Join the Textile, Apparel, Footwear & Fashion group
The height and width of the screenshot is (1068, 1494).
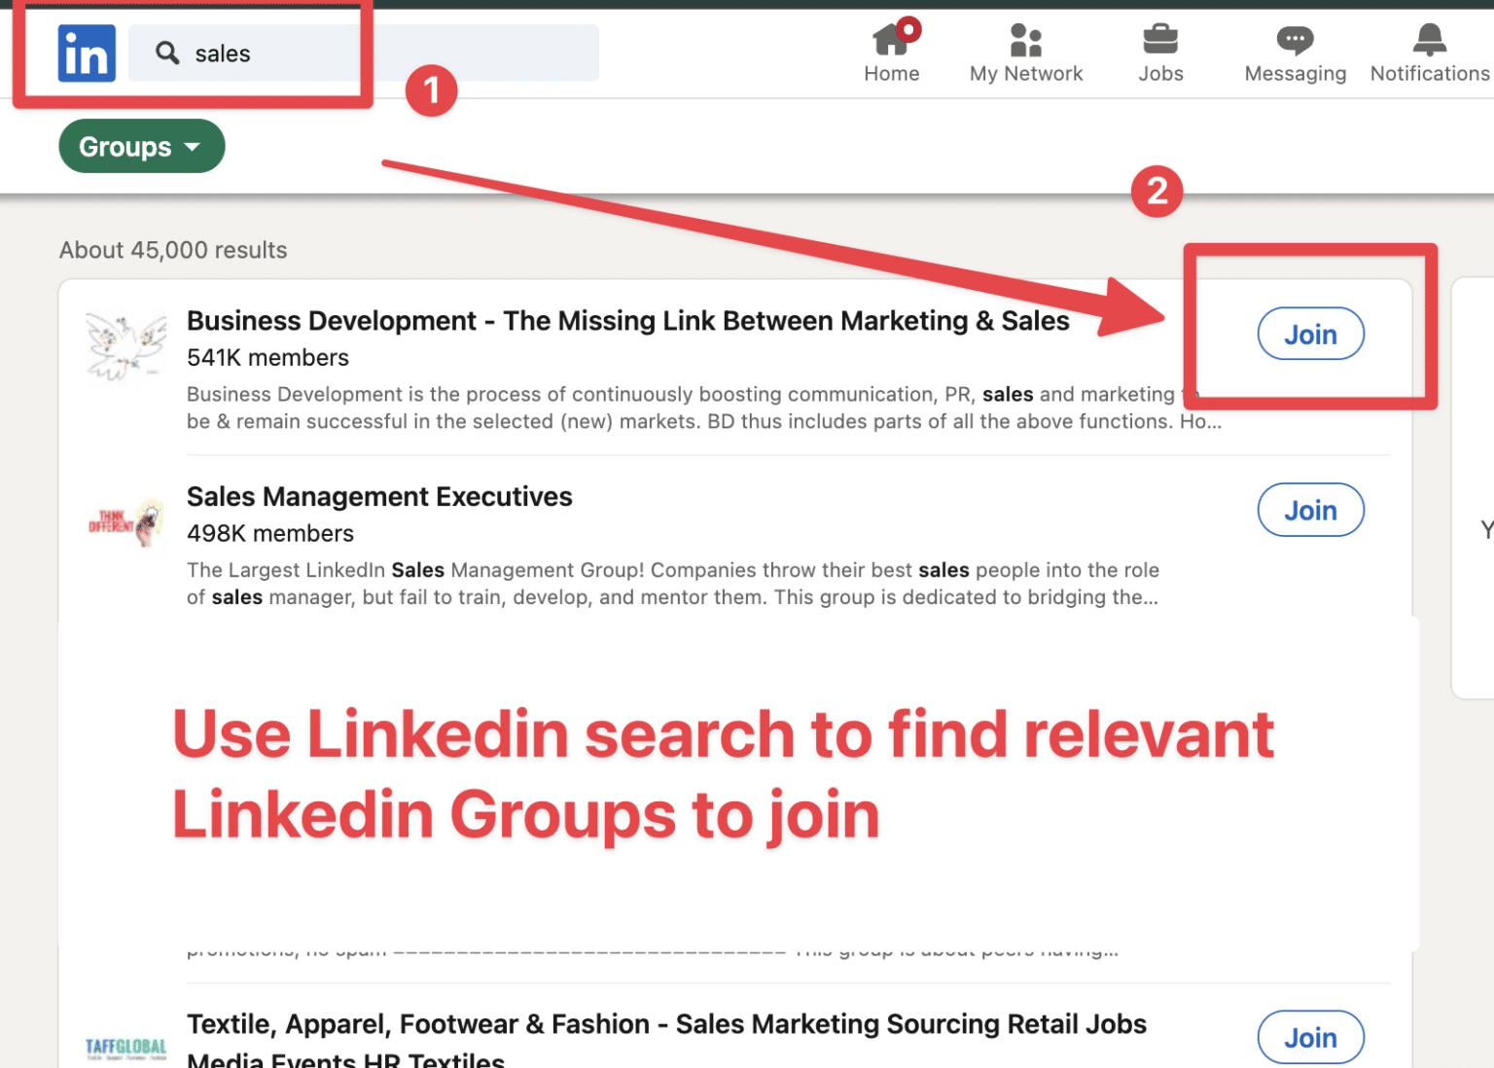click(1310, 1037)
